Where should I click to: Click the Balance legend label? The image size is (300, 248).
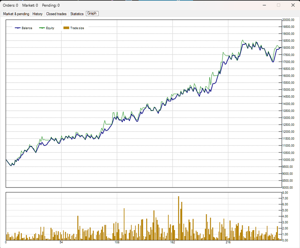click(27, 28)
